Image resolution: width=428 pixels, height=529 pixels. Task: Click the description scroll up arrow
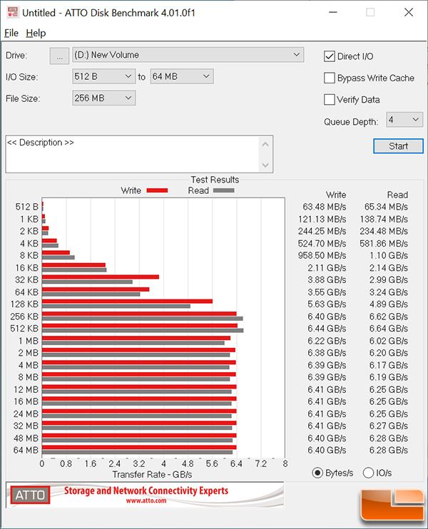pos(265,145)
